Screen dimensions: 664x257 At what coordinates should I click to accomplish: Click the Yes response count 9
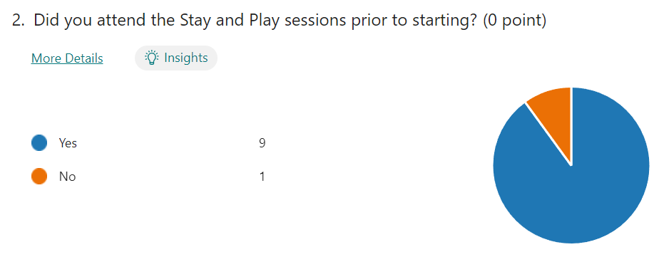click(262, 143)
